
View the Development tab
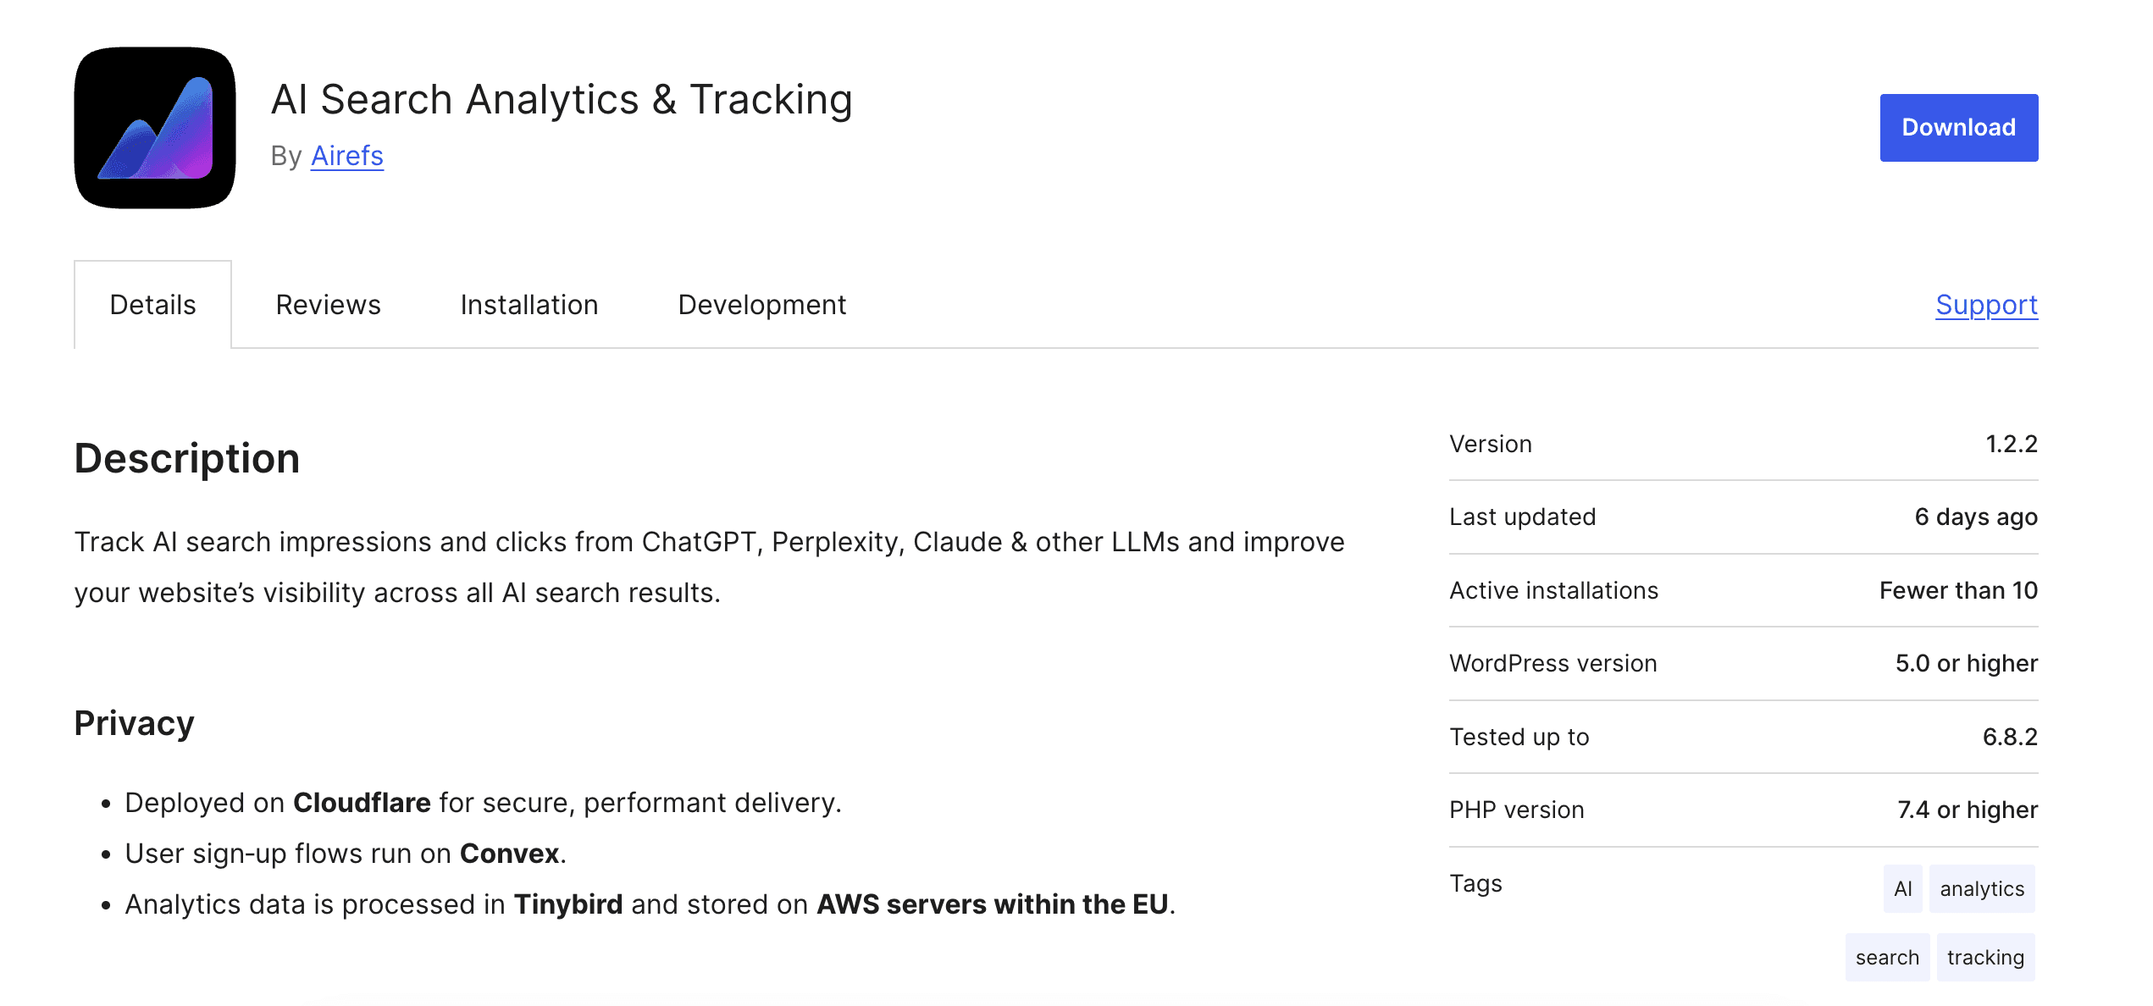click(760, 304)
